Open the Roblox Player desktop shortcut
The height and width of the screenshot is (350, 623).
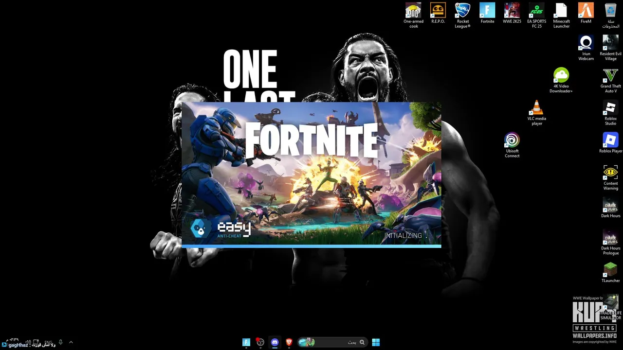pos(610,143)
